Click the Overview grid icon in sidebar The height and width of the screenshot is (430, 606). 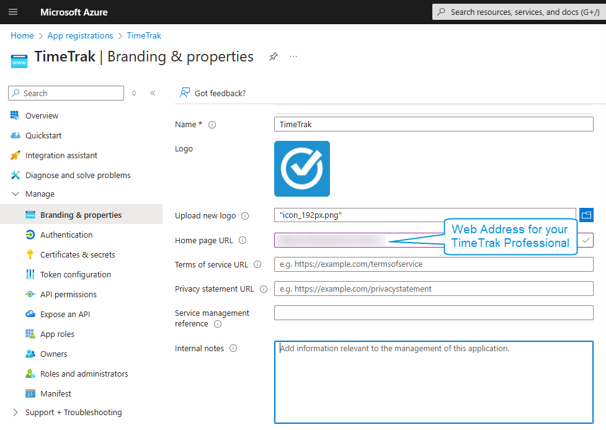click(x=15, y=115)
